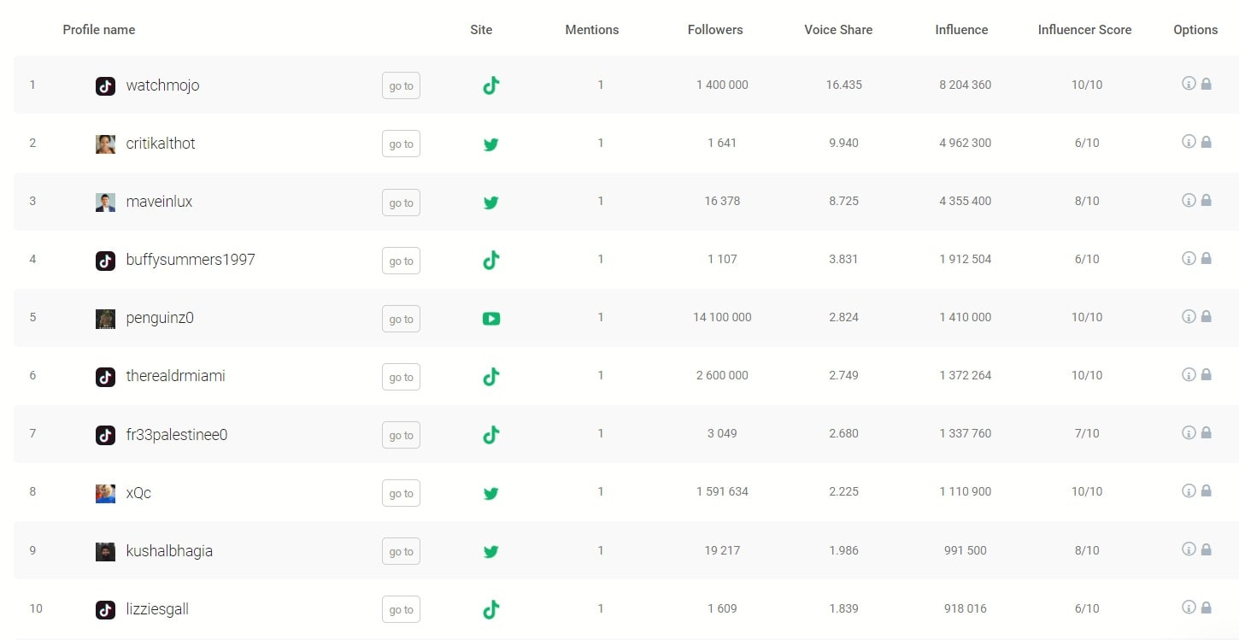Viewport: 1239px width, 640px height.
Task: Click the lock icon for penguinz0 row
Action: [x=1206, y=317]
